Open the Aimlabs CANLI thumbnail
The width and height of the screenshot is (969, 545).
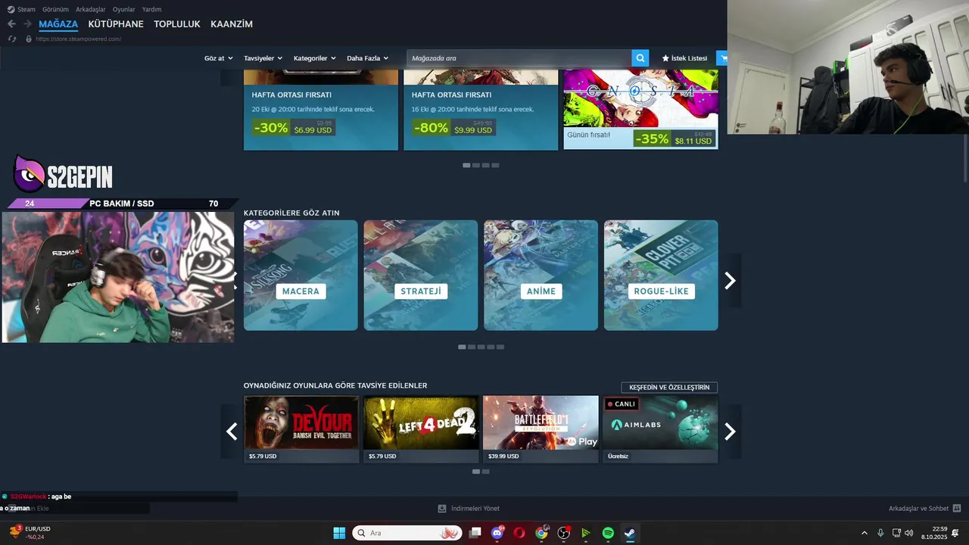click(x=660, y=423)
